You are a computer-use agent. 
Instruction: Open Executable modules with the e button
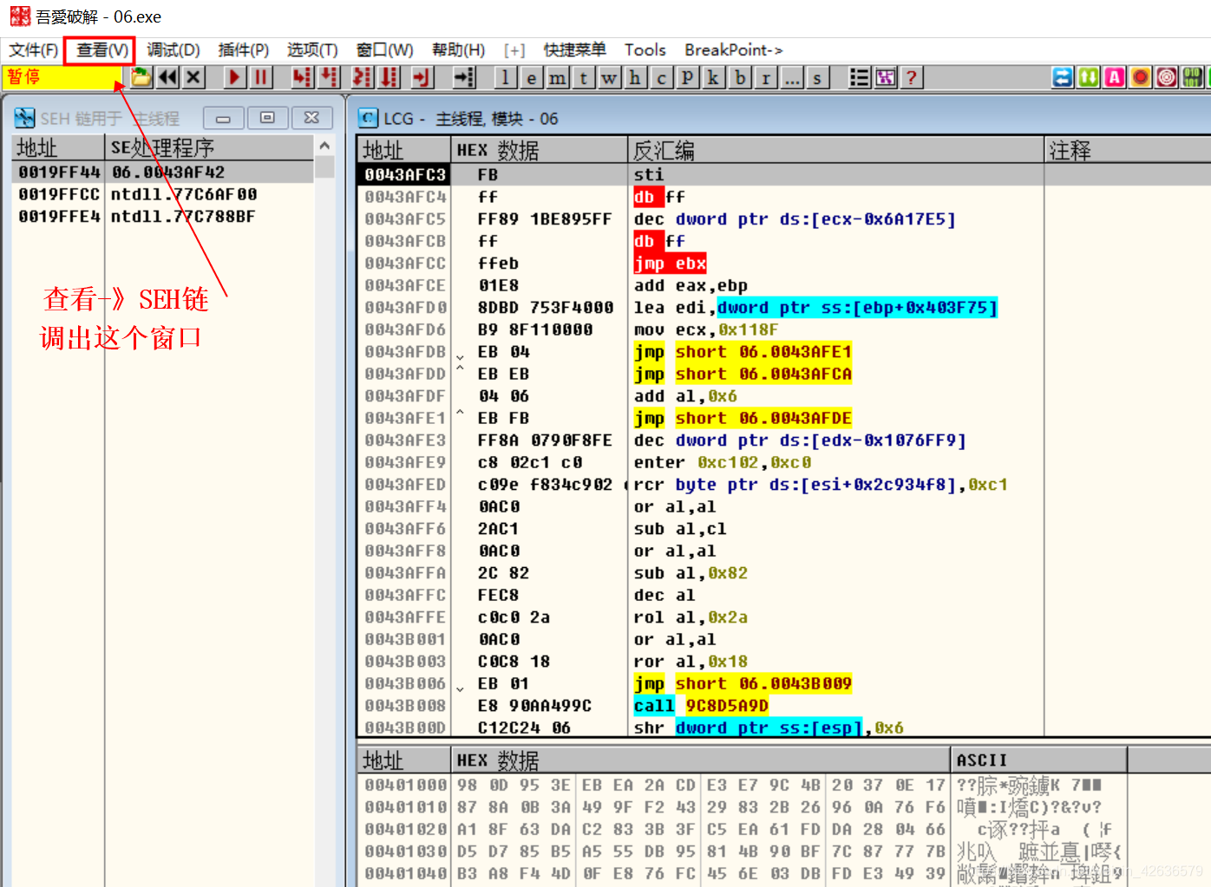pos(531,78)
